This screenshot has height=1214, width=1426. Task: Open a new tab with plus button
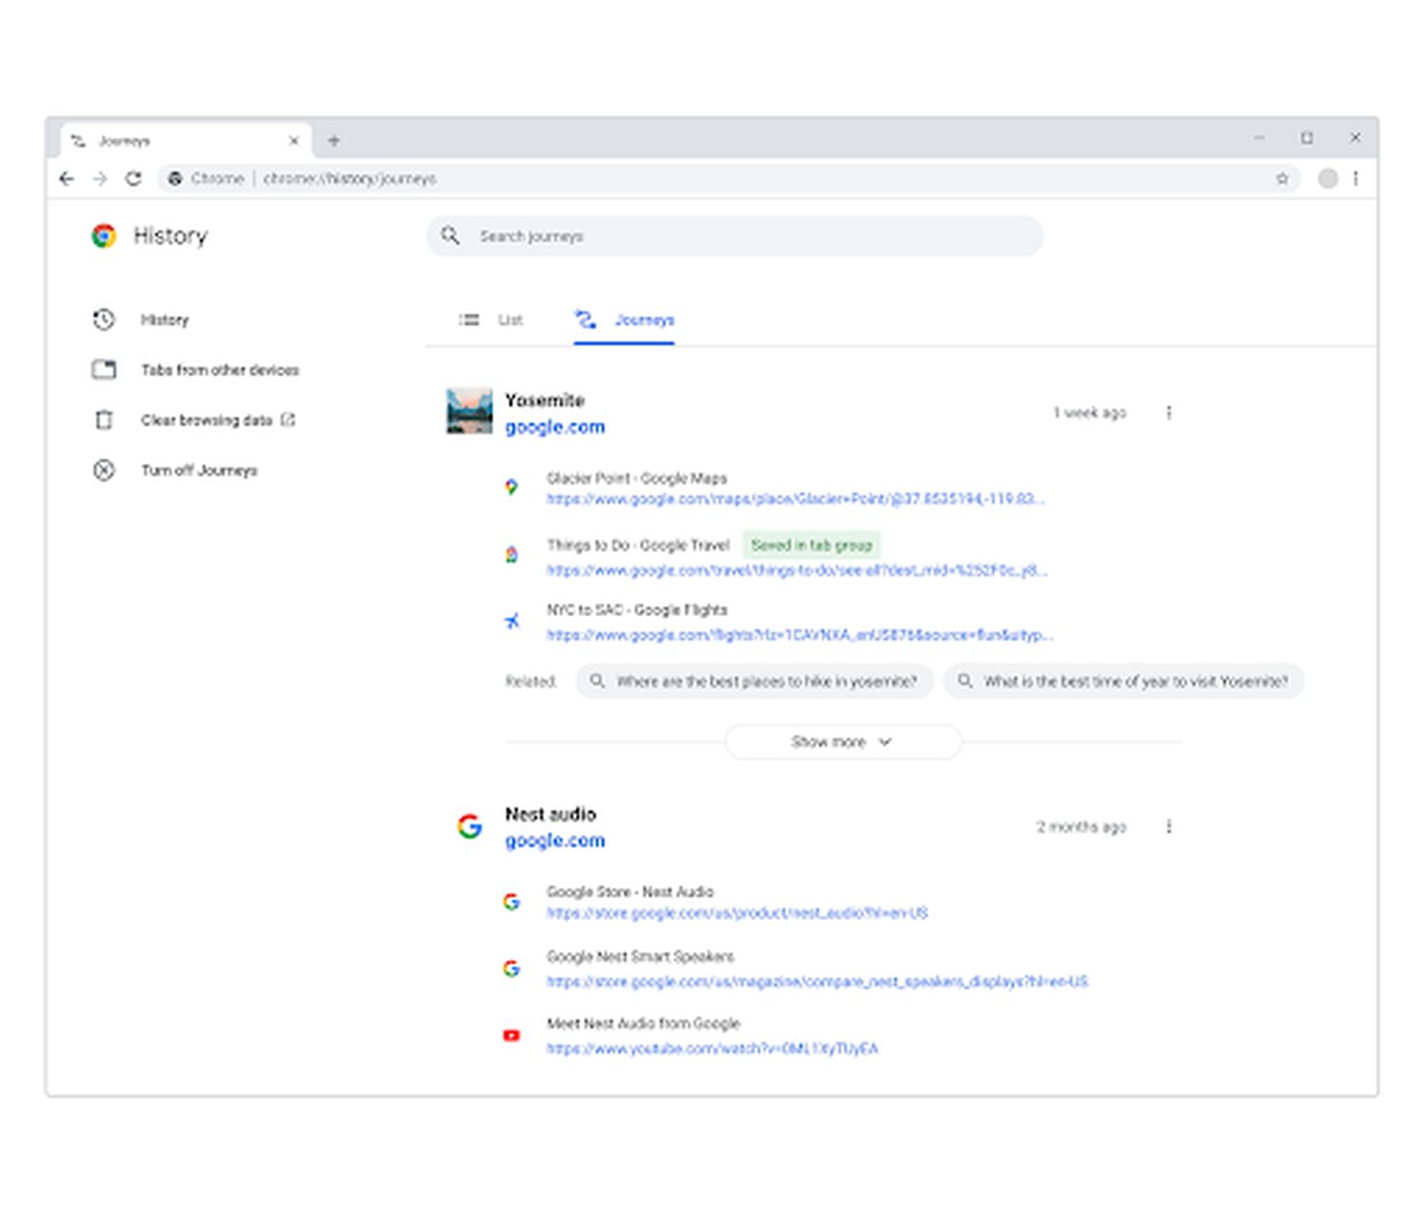pos(334,141)
